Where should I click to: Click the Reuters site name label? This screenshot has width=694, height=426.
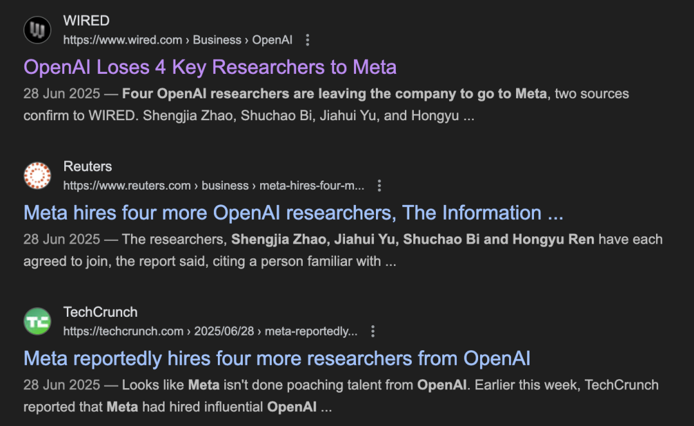pos(87,166)
